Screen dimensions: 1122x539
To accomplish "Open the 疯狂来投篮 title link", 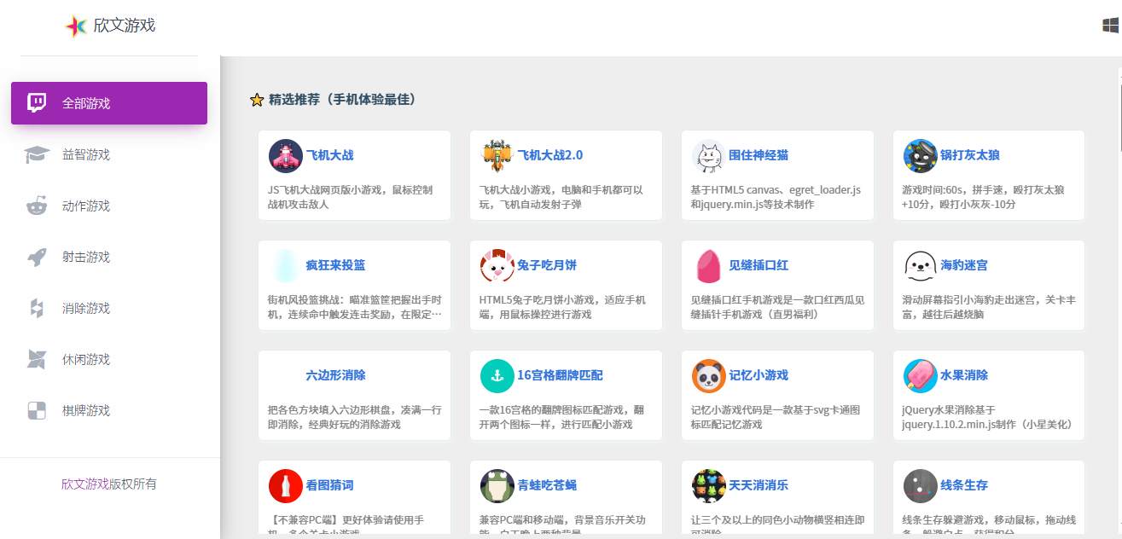I will click(x=335, y=265).
